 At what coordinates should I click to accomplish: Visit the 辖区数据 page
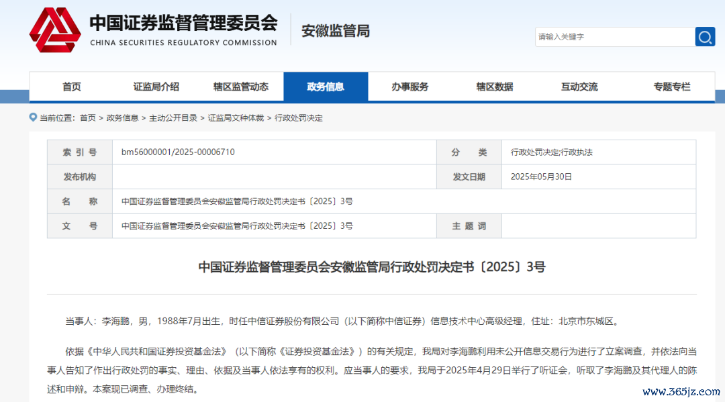[x=495, y=86]
